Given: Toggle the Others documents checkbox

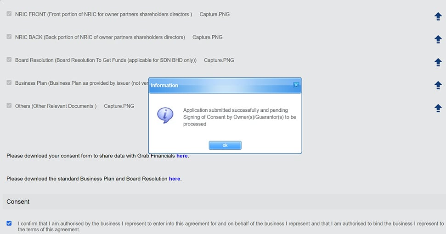Looking at the screenshot, I should pos(9,105).
